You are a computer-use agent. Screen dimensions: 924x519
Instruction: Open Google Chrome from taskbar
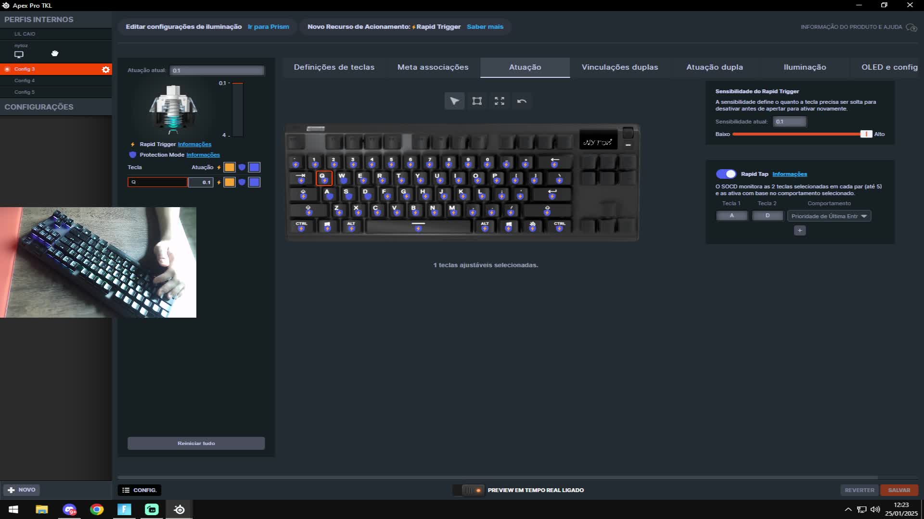click(97, 509)
